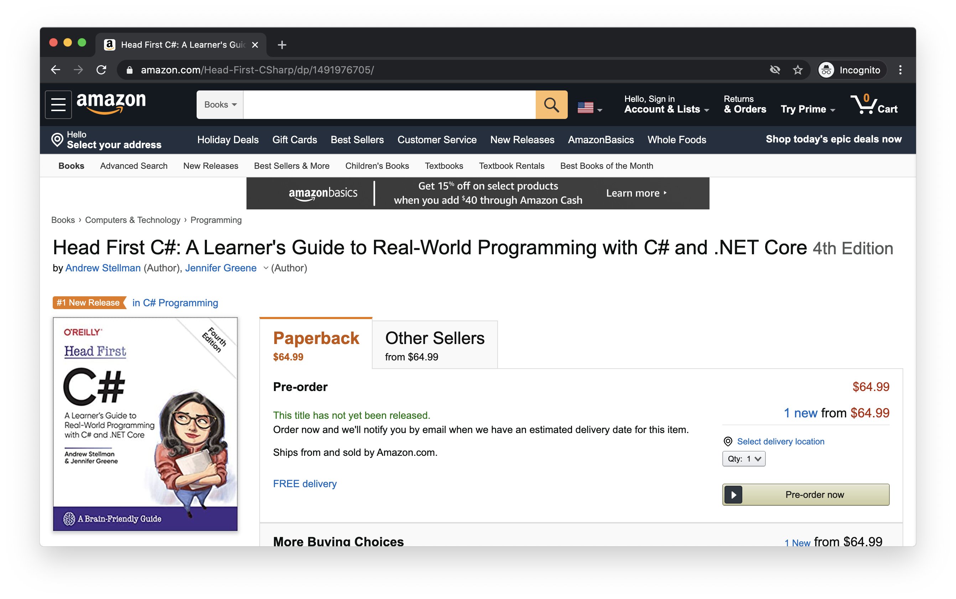Click the third-party cookie blocked eye icon
Viewport: 956px width, 599px height.
coord(775,70)
